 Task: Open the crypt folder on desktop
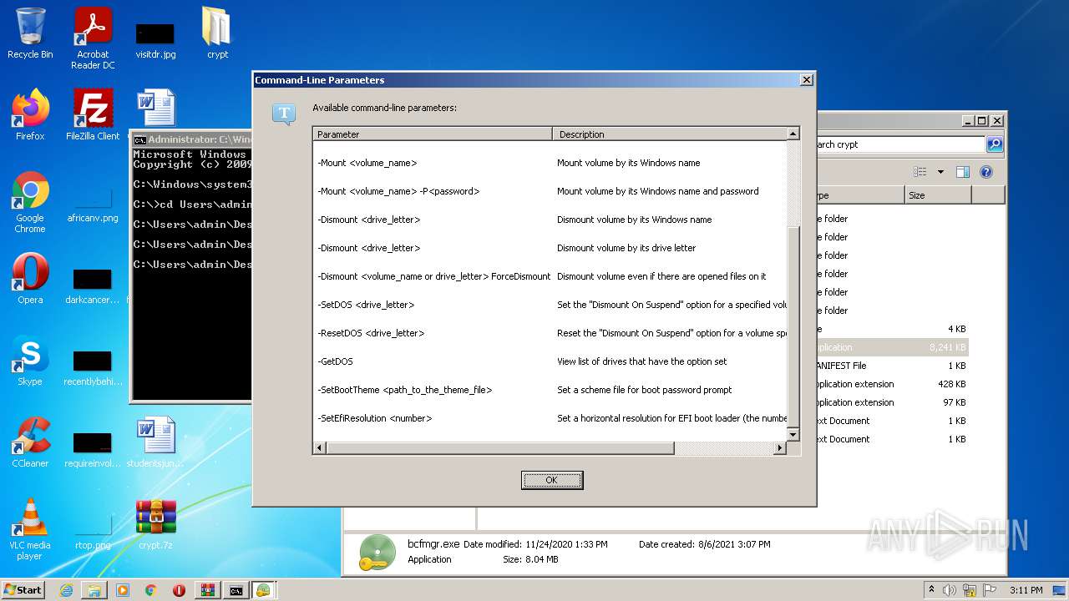click(x=217, y=33)
